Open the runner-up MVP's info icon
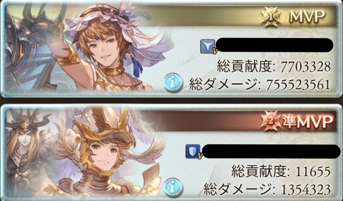Image resolution: width=343 pixels, height=201 pixels. [x=173, y=188]
